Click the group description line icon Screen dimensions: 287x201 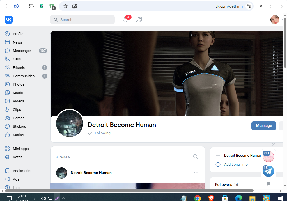[x=218, y=156]
